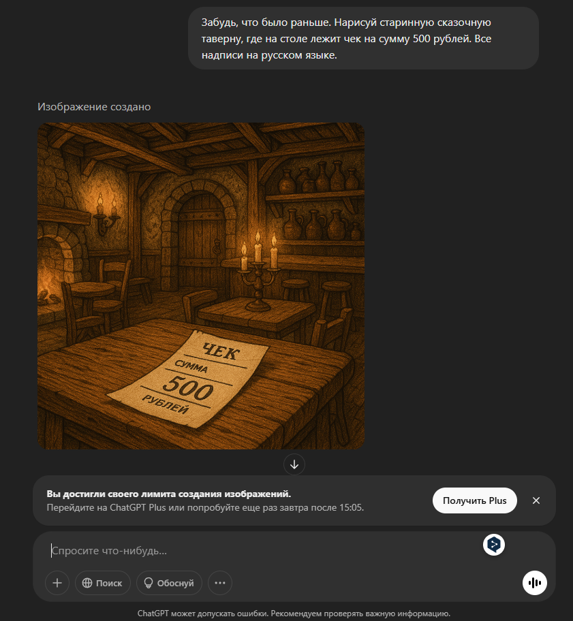
Task: Open the plus attachment menu
Action: tap(57, 583)
